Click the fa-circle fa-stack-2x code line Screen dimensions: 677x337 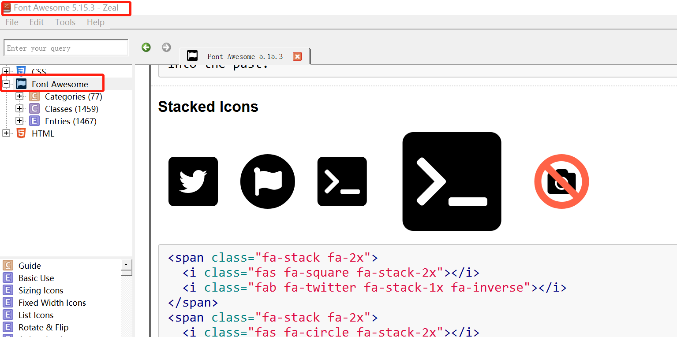(x=331, y=331)
